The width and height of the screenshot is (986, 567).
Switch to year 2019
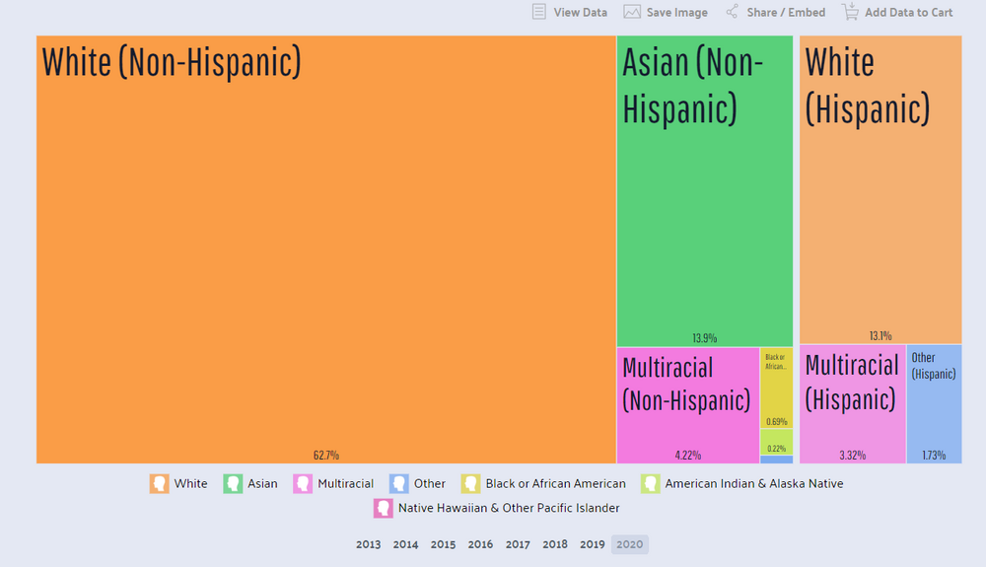(593, 544)
